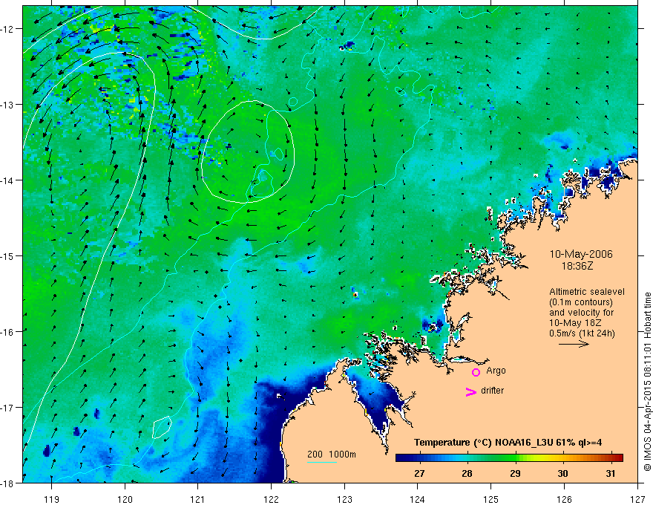Click latitude label -18

click(8, 483)
